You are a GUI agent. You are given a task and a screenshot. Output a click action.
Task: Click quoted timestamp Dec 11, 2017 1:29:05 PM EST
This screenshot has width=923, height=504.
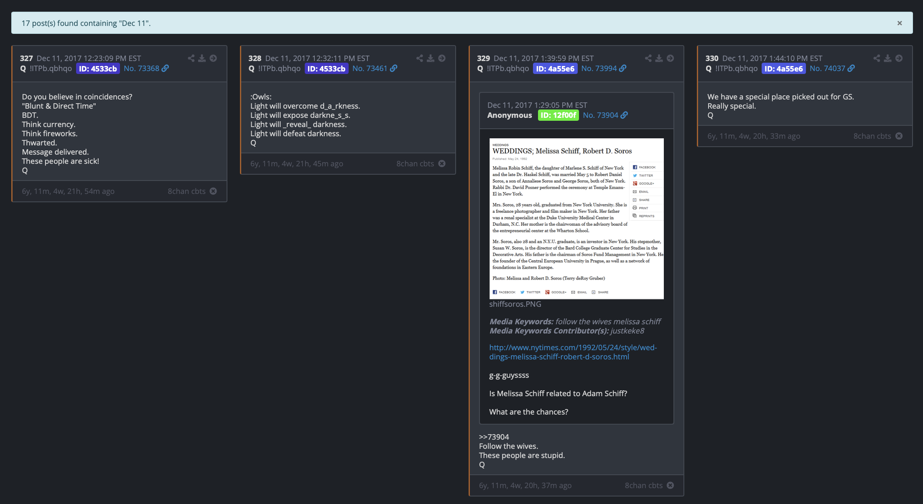click(x=537, y=105)
